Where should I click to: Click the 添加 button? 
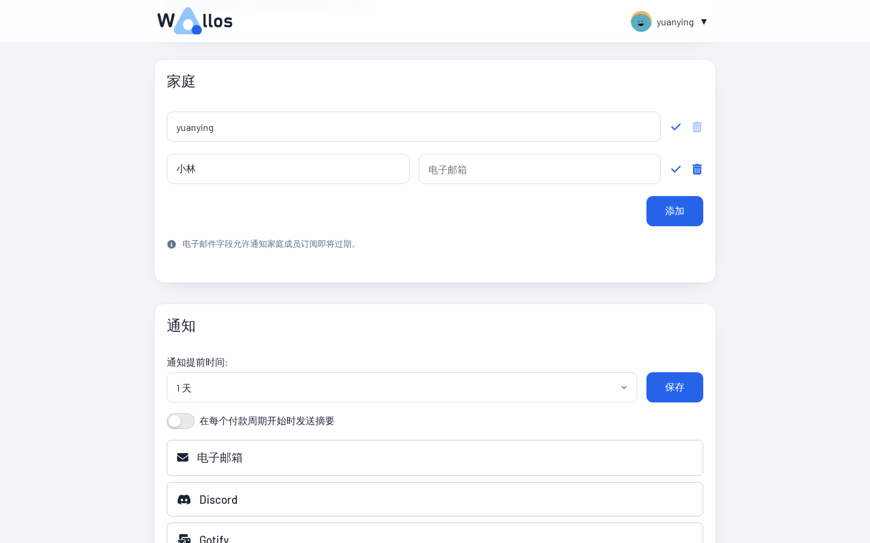675,211
